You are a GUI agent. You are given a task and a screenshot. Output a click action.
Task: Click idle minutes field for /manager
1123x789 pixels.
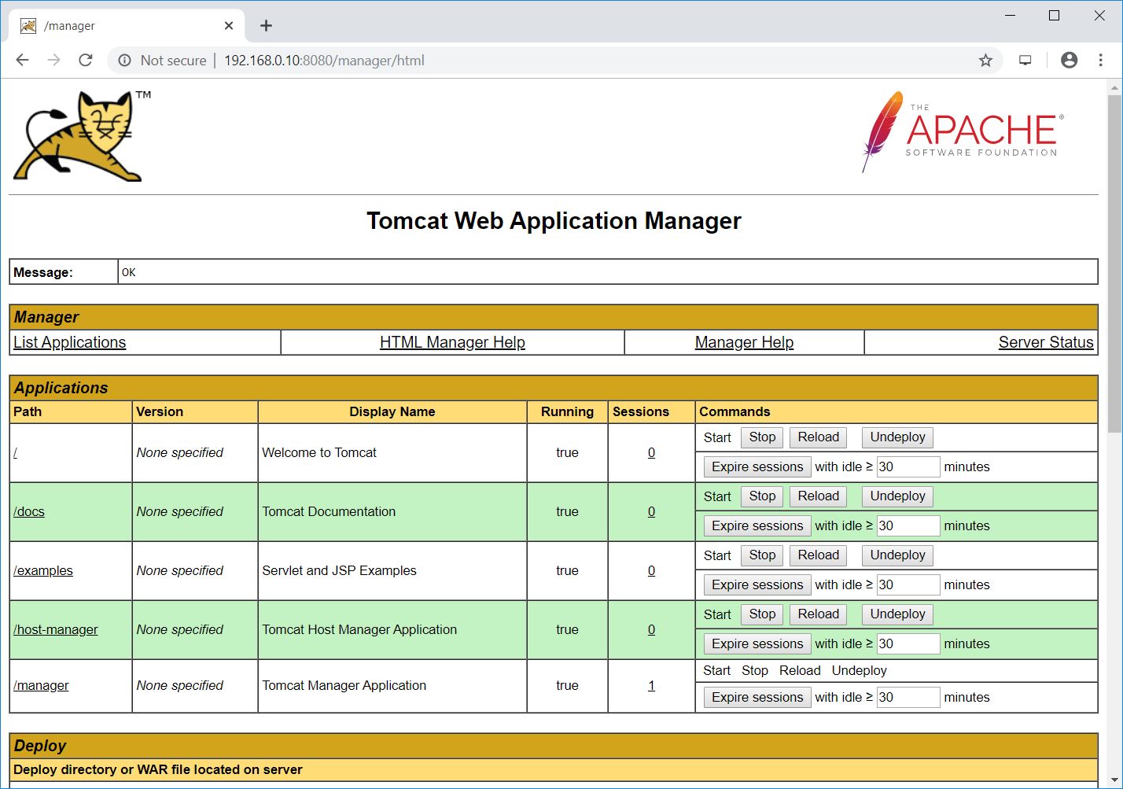click(x=908, y=697)
